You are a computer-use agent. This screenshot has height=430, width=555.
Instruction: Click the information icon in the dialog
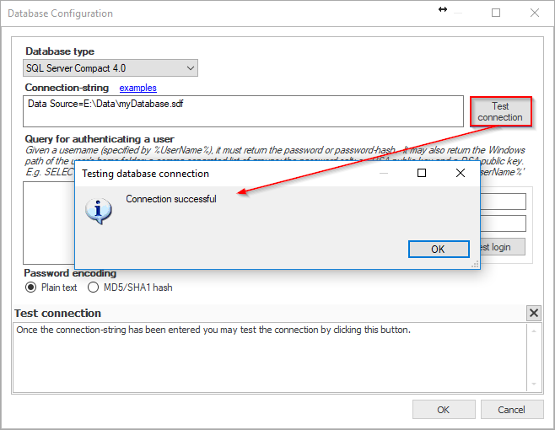(99, 210)
